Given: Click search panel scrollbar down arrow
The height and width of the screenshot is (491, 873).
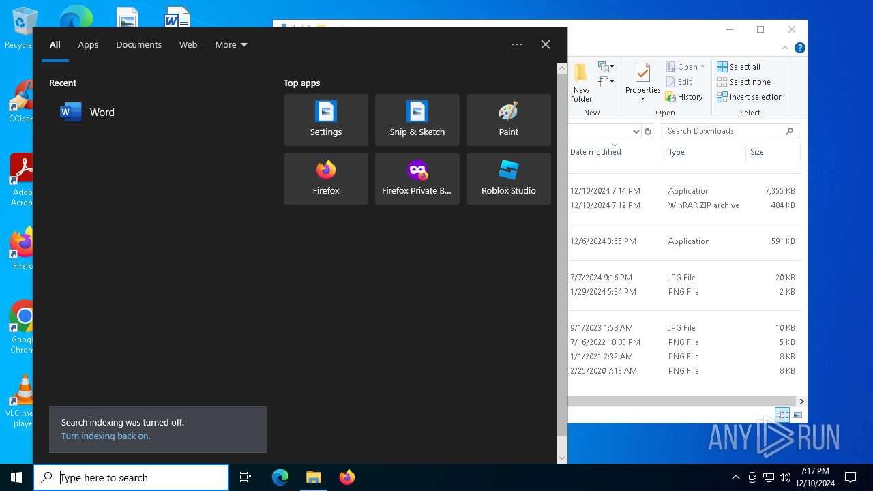Looking at the screenshot, I should coord(562,459).
